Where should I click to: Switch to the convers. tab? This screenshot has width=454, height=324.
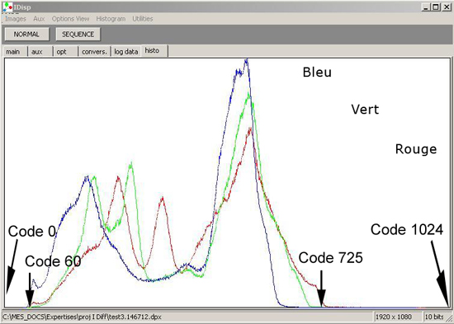coord(94,51)
